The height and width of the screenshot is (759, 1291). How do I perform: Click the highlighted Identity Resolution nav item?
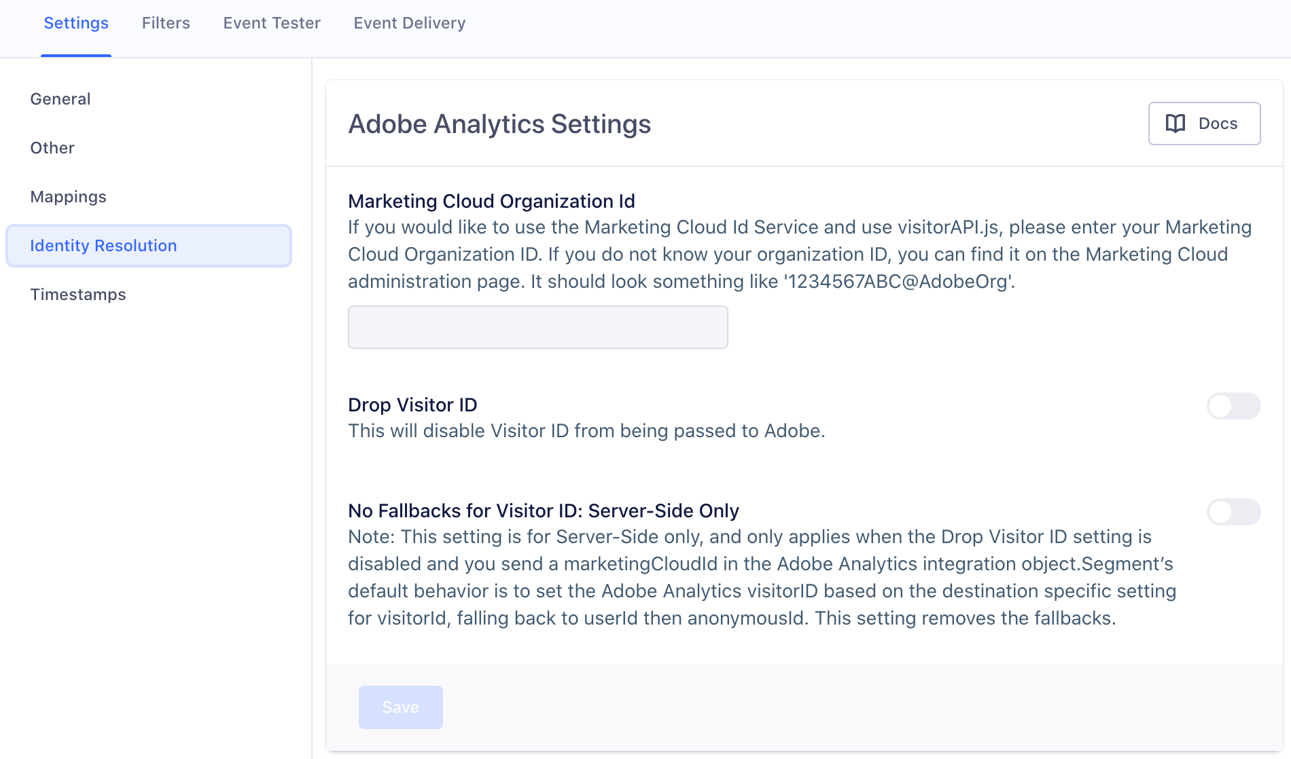pyautogui.click(x=149, y=245)
